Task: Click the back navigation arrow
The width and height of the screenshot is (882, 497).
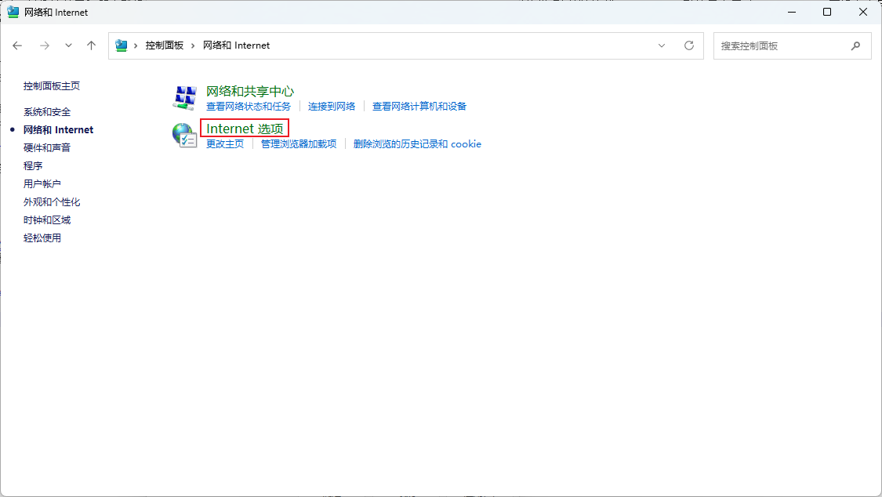Action: coord(17,45)
